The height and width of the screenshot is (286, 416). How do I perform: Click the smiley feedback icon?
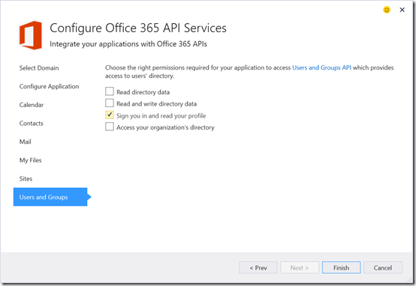(387, 10)
